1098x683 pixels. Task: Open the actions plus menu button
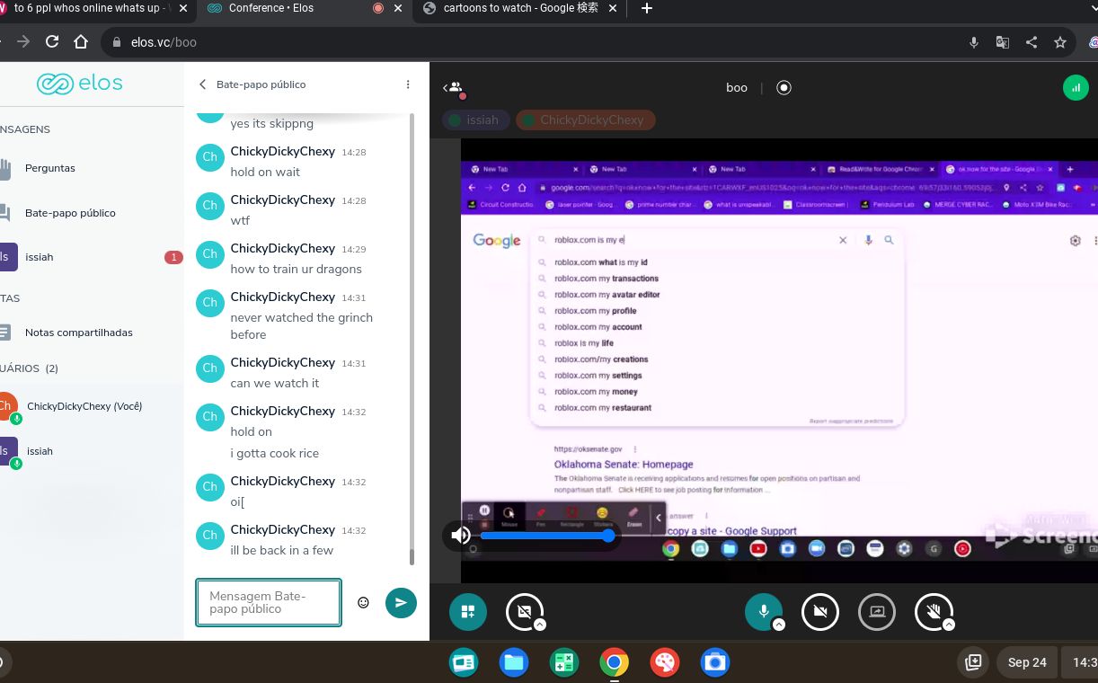click(x=467, y=612)
